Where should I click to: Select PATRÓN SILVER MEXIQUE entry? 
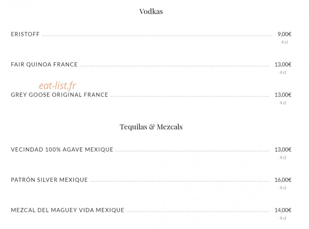[49, 180]
